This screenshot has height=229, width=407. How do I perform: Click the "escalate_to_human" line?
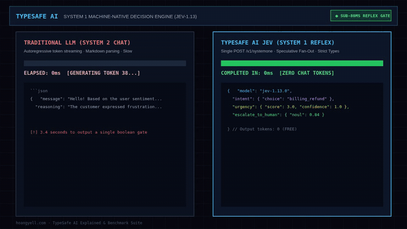(x=278, y=114)
